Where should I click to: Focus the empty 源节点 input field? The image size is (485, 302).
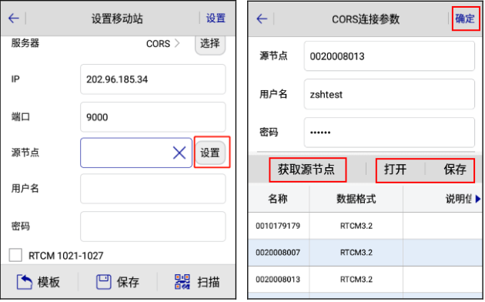coord(136,153)
